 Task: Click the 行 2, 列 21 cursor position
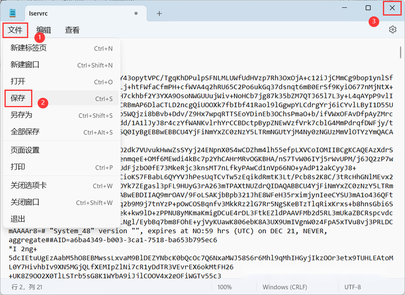(x=27, y=287)
